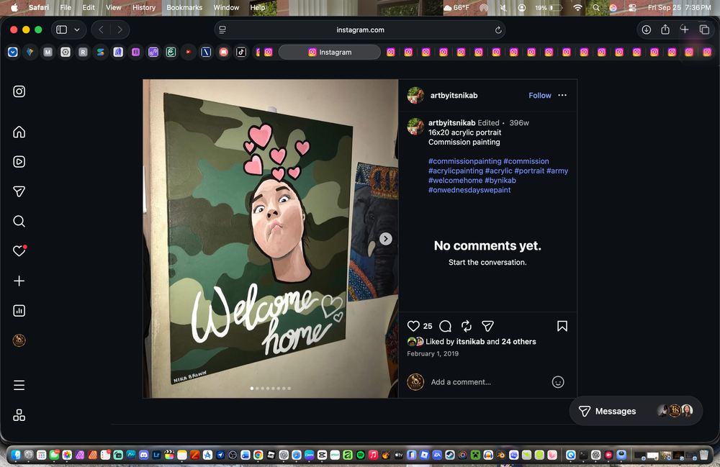This screenshot has height=467, width=720.
Task: Open Reels in the Instagram sidebar
Action: 19,161
